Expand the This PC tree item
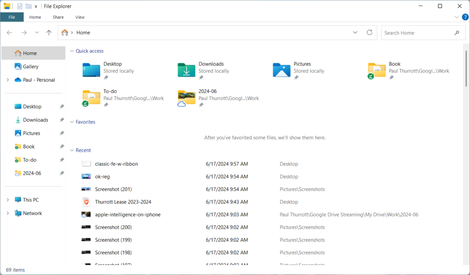 point(8,199)
